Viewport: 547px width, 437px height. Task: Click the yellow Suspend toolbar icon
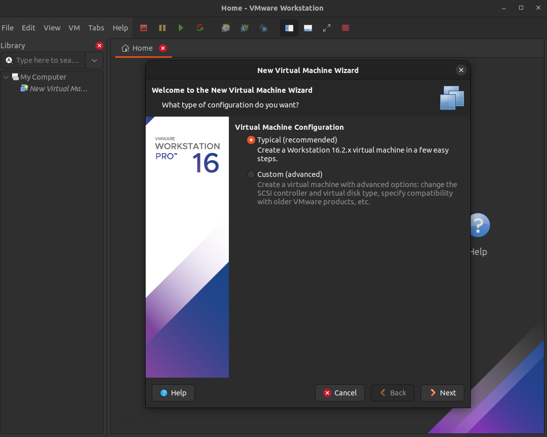coord(162,28)
